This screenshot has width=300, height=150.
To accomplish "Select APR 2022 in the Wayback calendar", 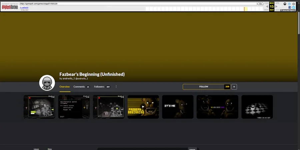I will pyautogui.click(x=277, y=7).
